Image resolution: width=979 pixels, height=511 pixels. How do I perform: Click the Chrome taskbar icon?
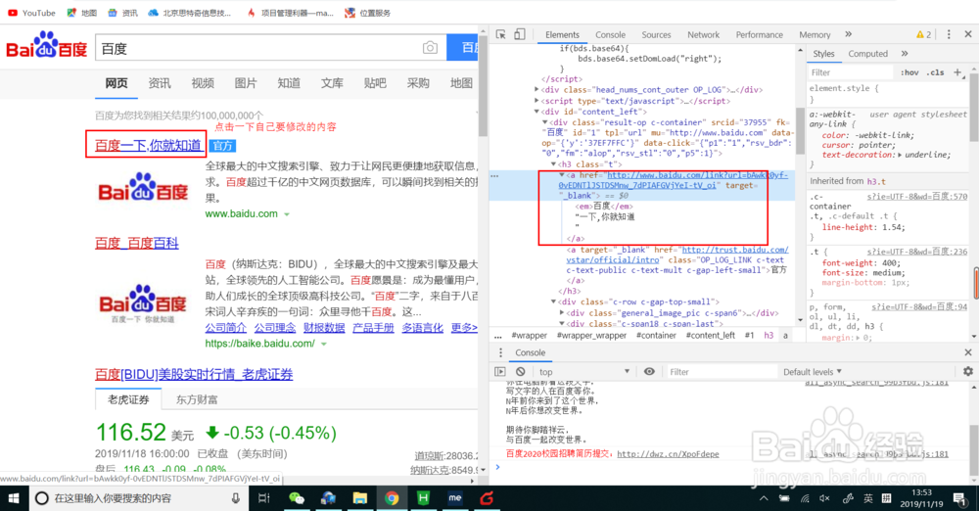pos(392,498)
